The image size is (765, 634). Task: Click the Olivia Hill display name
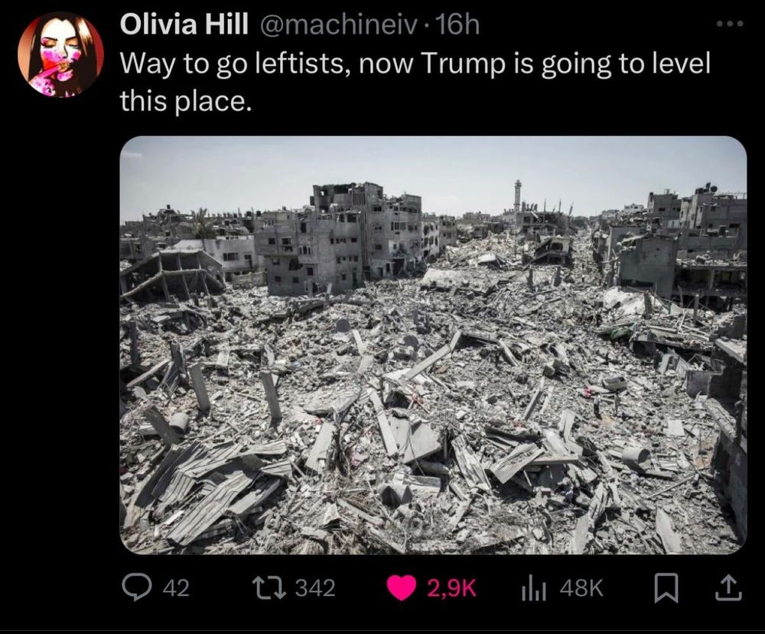click(184, 25)
